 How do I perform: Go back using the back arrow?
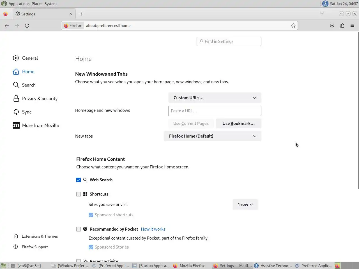7,25
